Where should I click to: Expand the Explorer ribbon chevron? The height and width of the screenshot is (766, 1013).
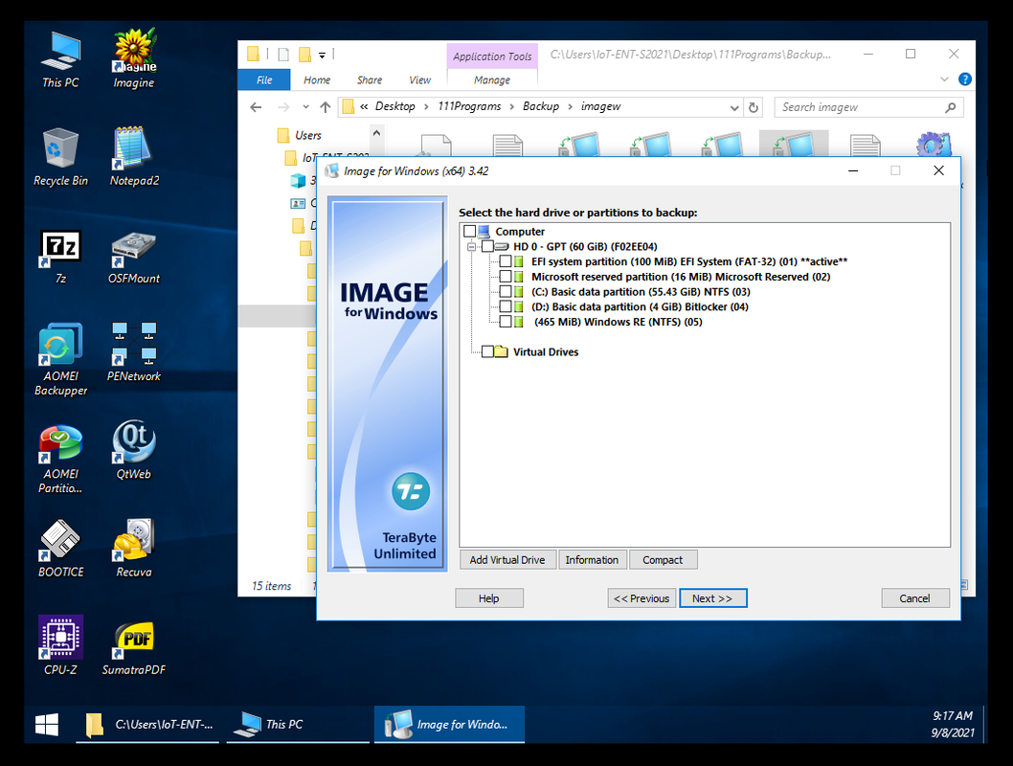(x=944, y=79)
